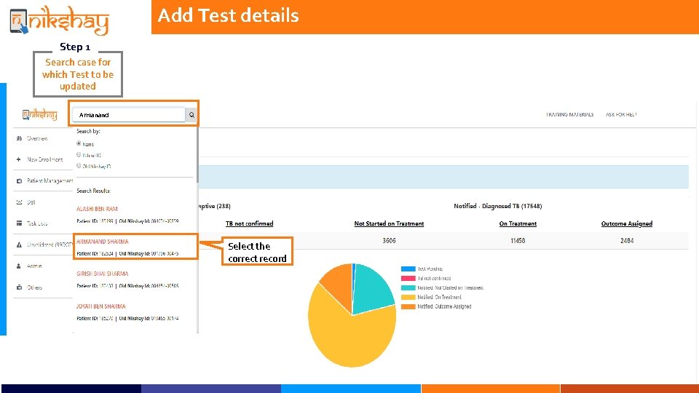Open the Task Lists menu item
This screenshot has width=699, height=393.
coord(37,223)
